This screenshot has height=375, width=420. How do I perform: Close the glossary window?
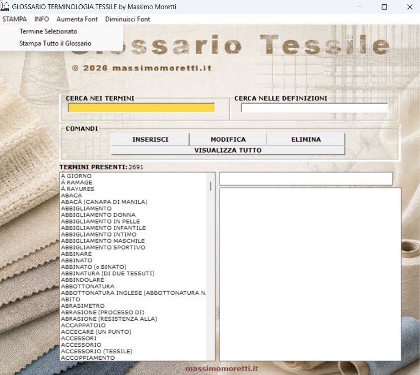410,6
